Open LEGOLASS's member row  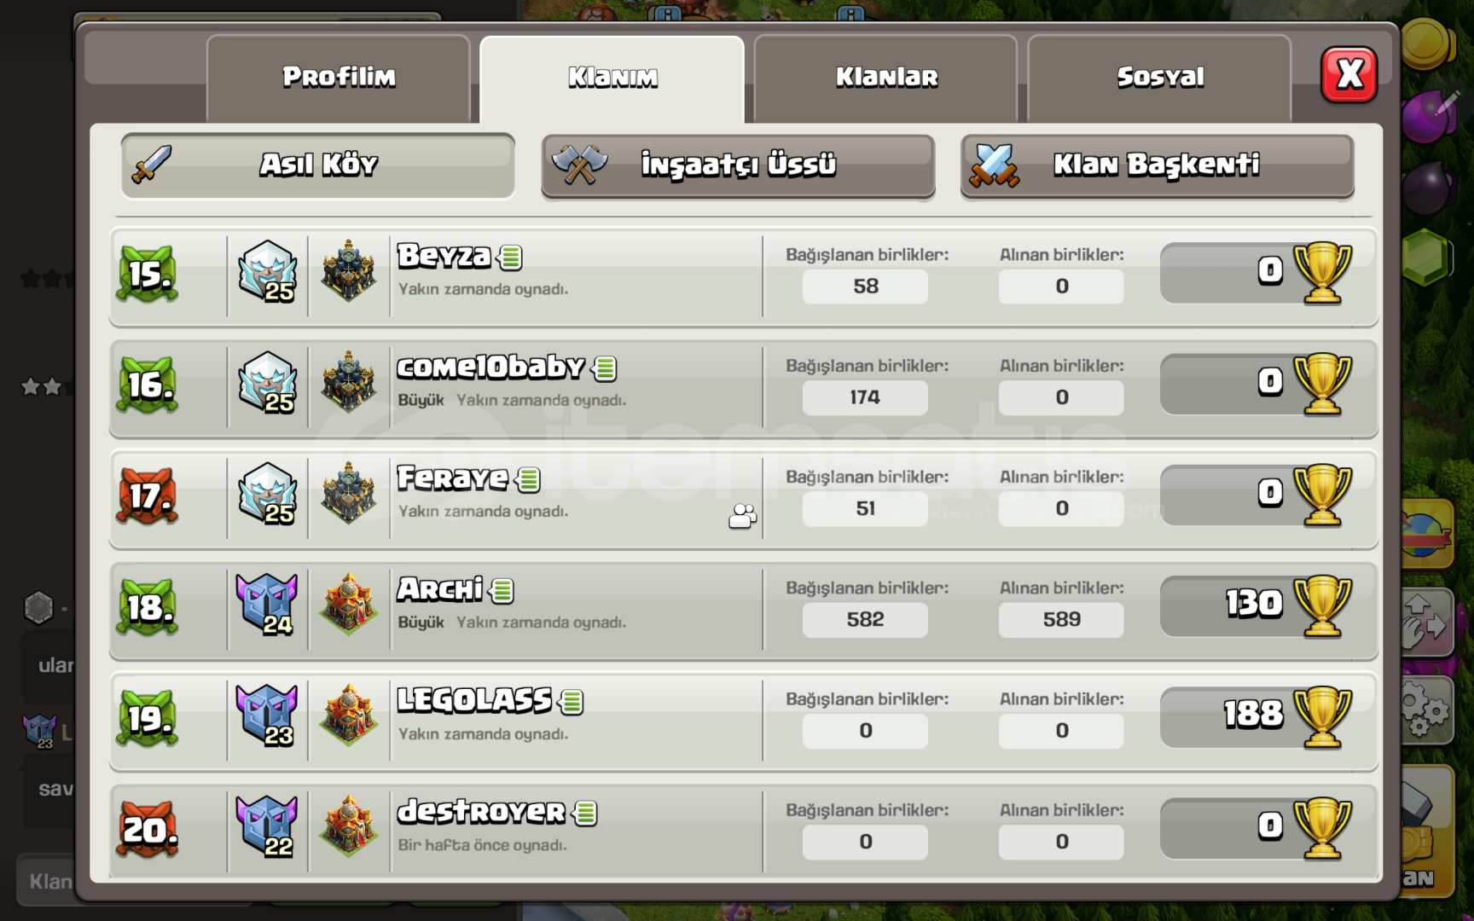pos(744,718)
